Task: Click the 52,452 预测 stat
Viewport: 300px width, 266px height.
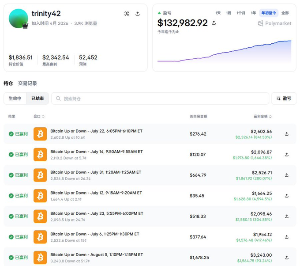Action: tap(88, 60)
